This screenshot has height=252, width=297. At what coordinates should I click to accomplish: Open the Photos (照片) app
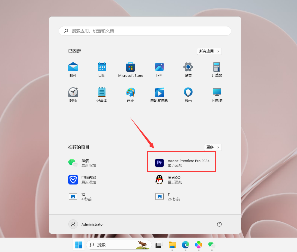pyautogui.click(x=159, y=70)
